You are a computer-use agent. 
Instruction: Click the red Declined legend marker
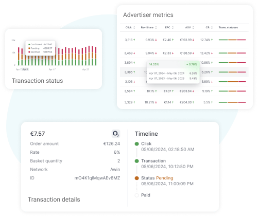point(29,52)
